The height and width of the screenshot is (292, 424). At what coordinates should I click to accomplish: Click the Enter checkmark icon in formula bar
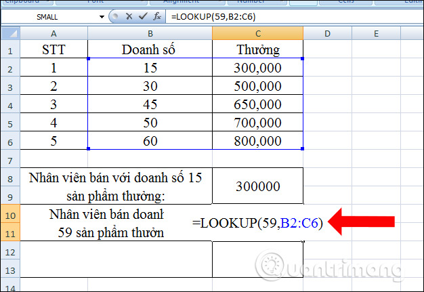click(143, 17)
